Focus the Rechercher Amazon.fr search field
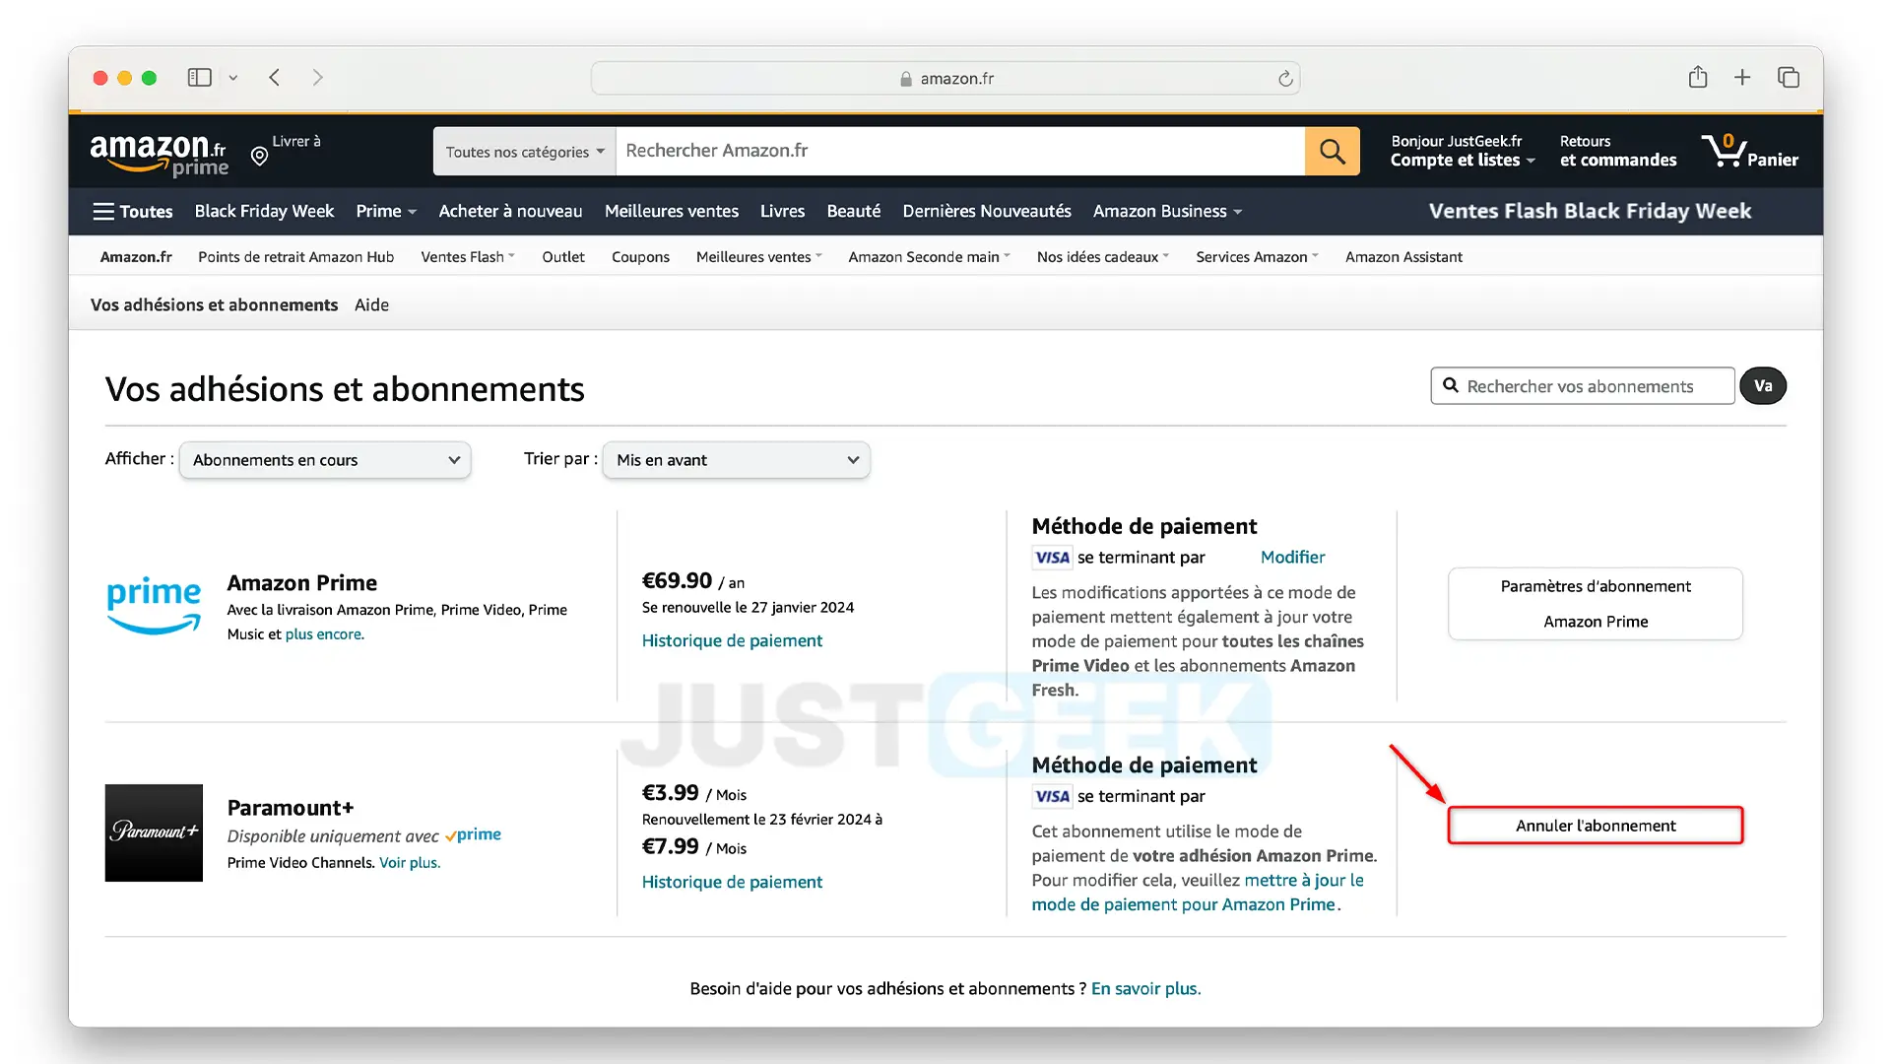 tap(960, 151)
